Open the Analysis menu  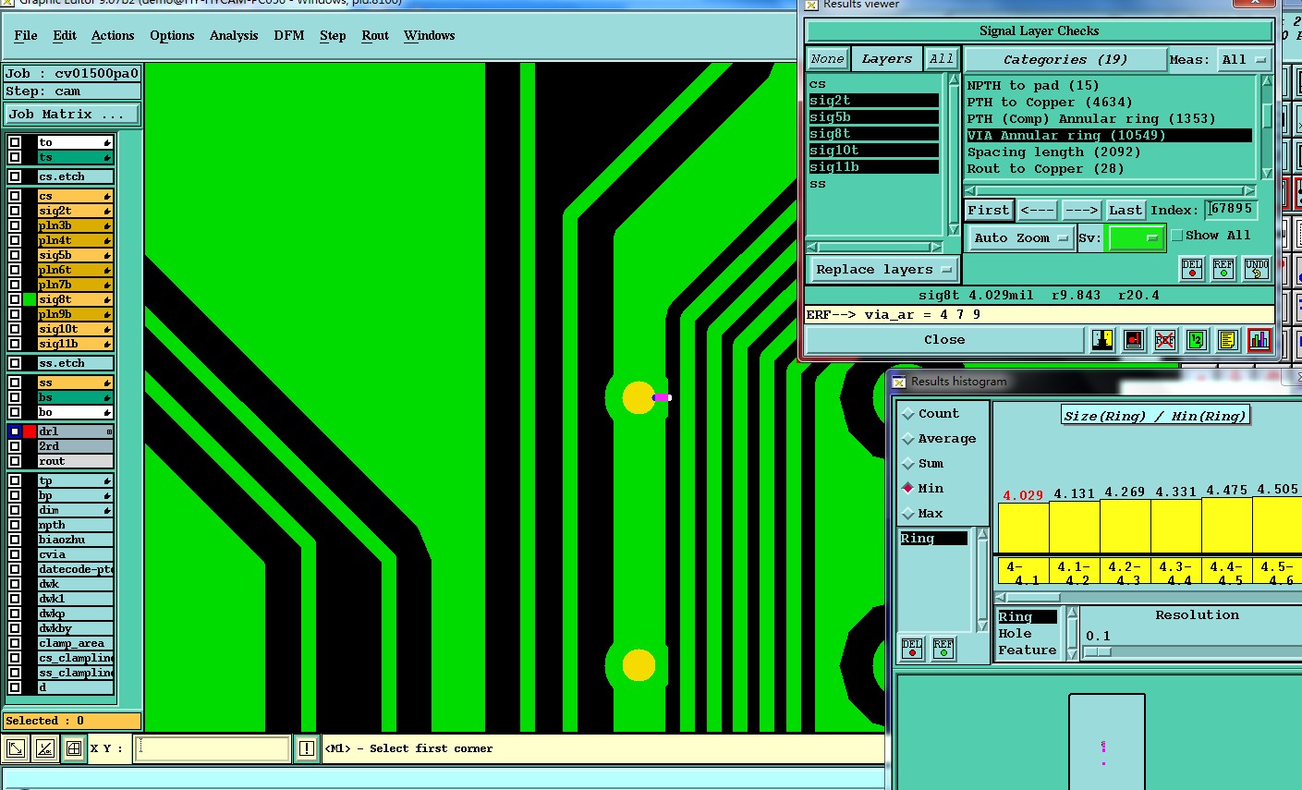pyautogui.click(x=234, y=35)
